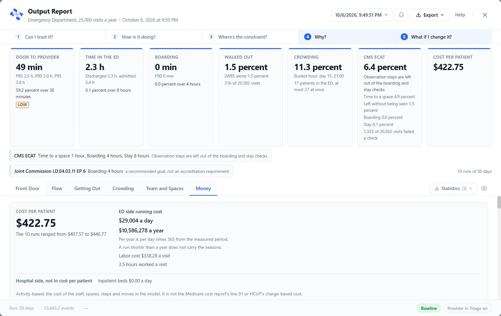Click 'Hospital side, not in cost per patient'
Viewport: 501px width, 316px height.
click(54, 281)
